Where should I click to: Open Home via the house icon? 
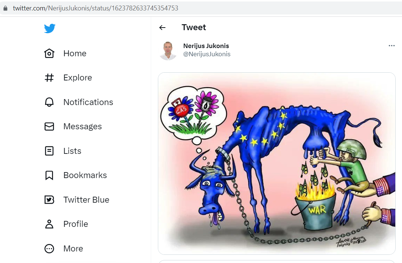pyautogui.click(x=49, y=53)
